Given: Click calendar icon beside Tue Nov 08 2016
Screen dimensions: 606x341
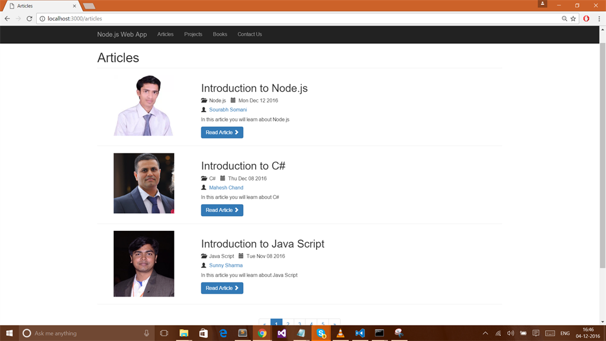Looking at the screenshot, I should coord(241,256).
